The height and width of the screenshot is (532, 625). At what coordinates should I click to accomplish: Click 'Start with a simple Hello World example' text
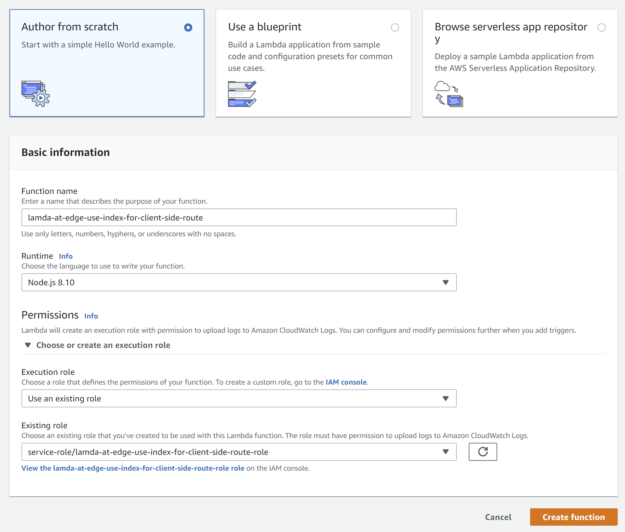[x=98, y=45]
